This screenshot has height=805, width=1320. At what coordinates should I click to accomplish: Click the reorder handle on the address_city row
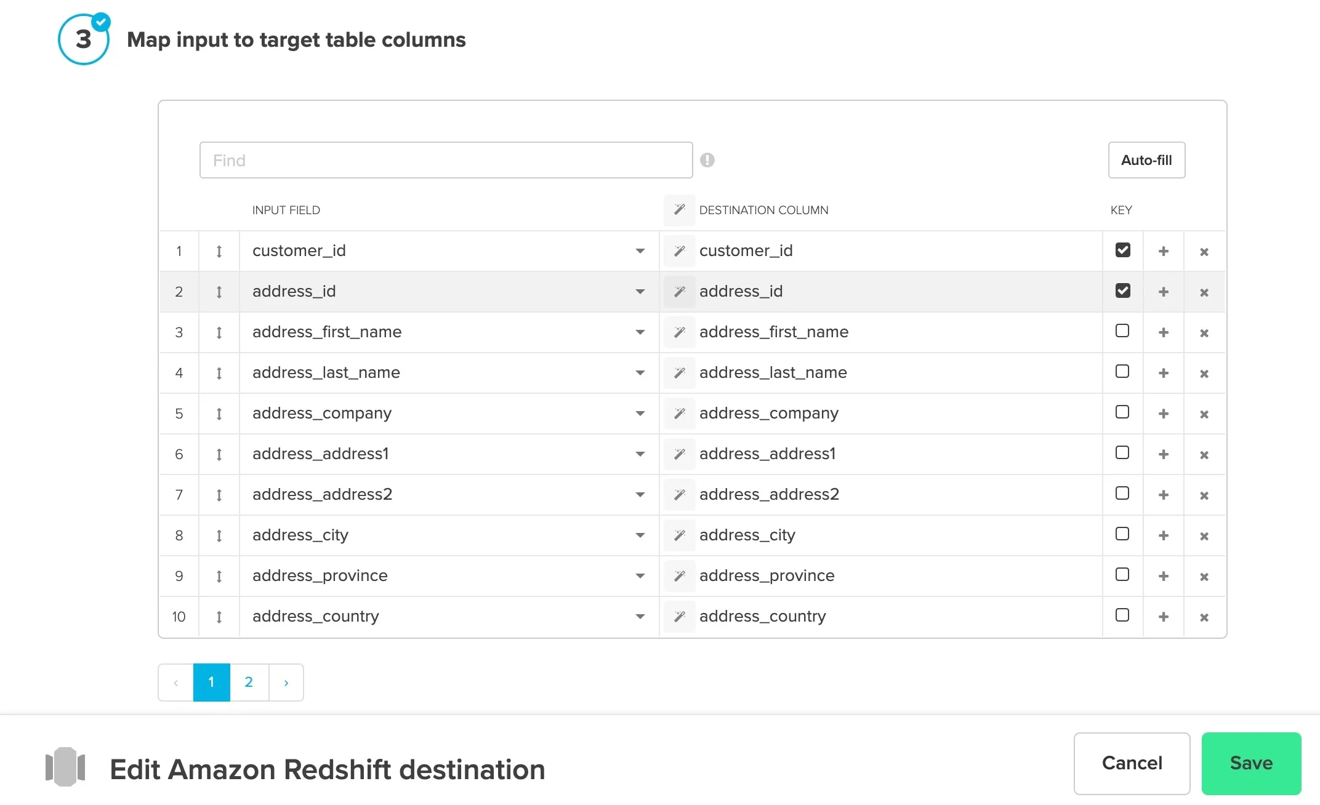click(x=219, y=535)
